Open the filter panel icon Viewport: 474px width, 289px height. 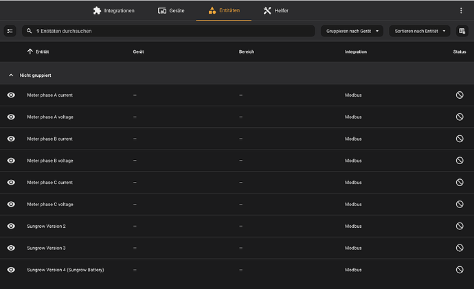tap(10, 31)
